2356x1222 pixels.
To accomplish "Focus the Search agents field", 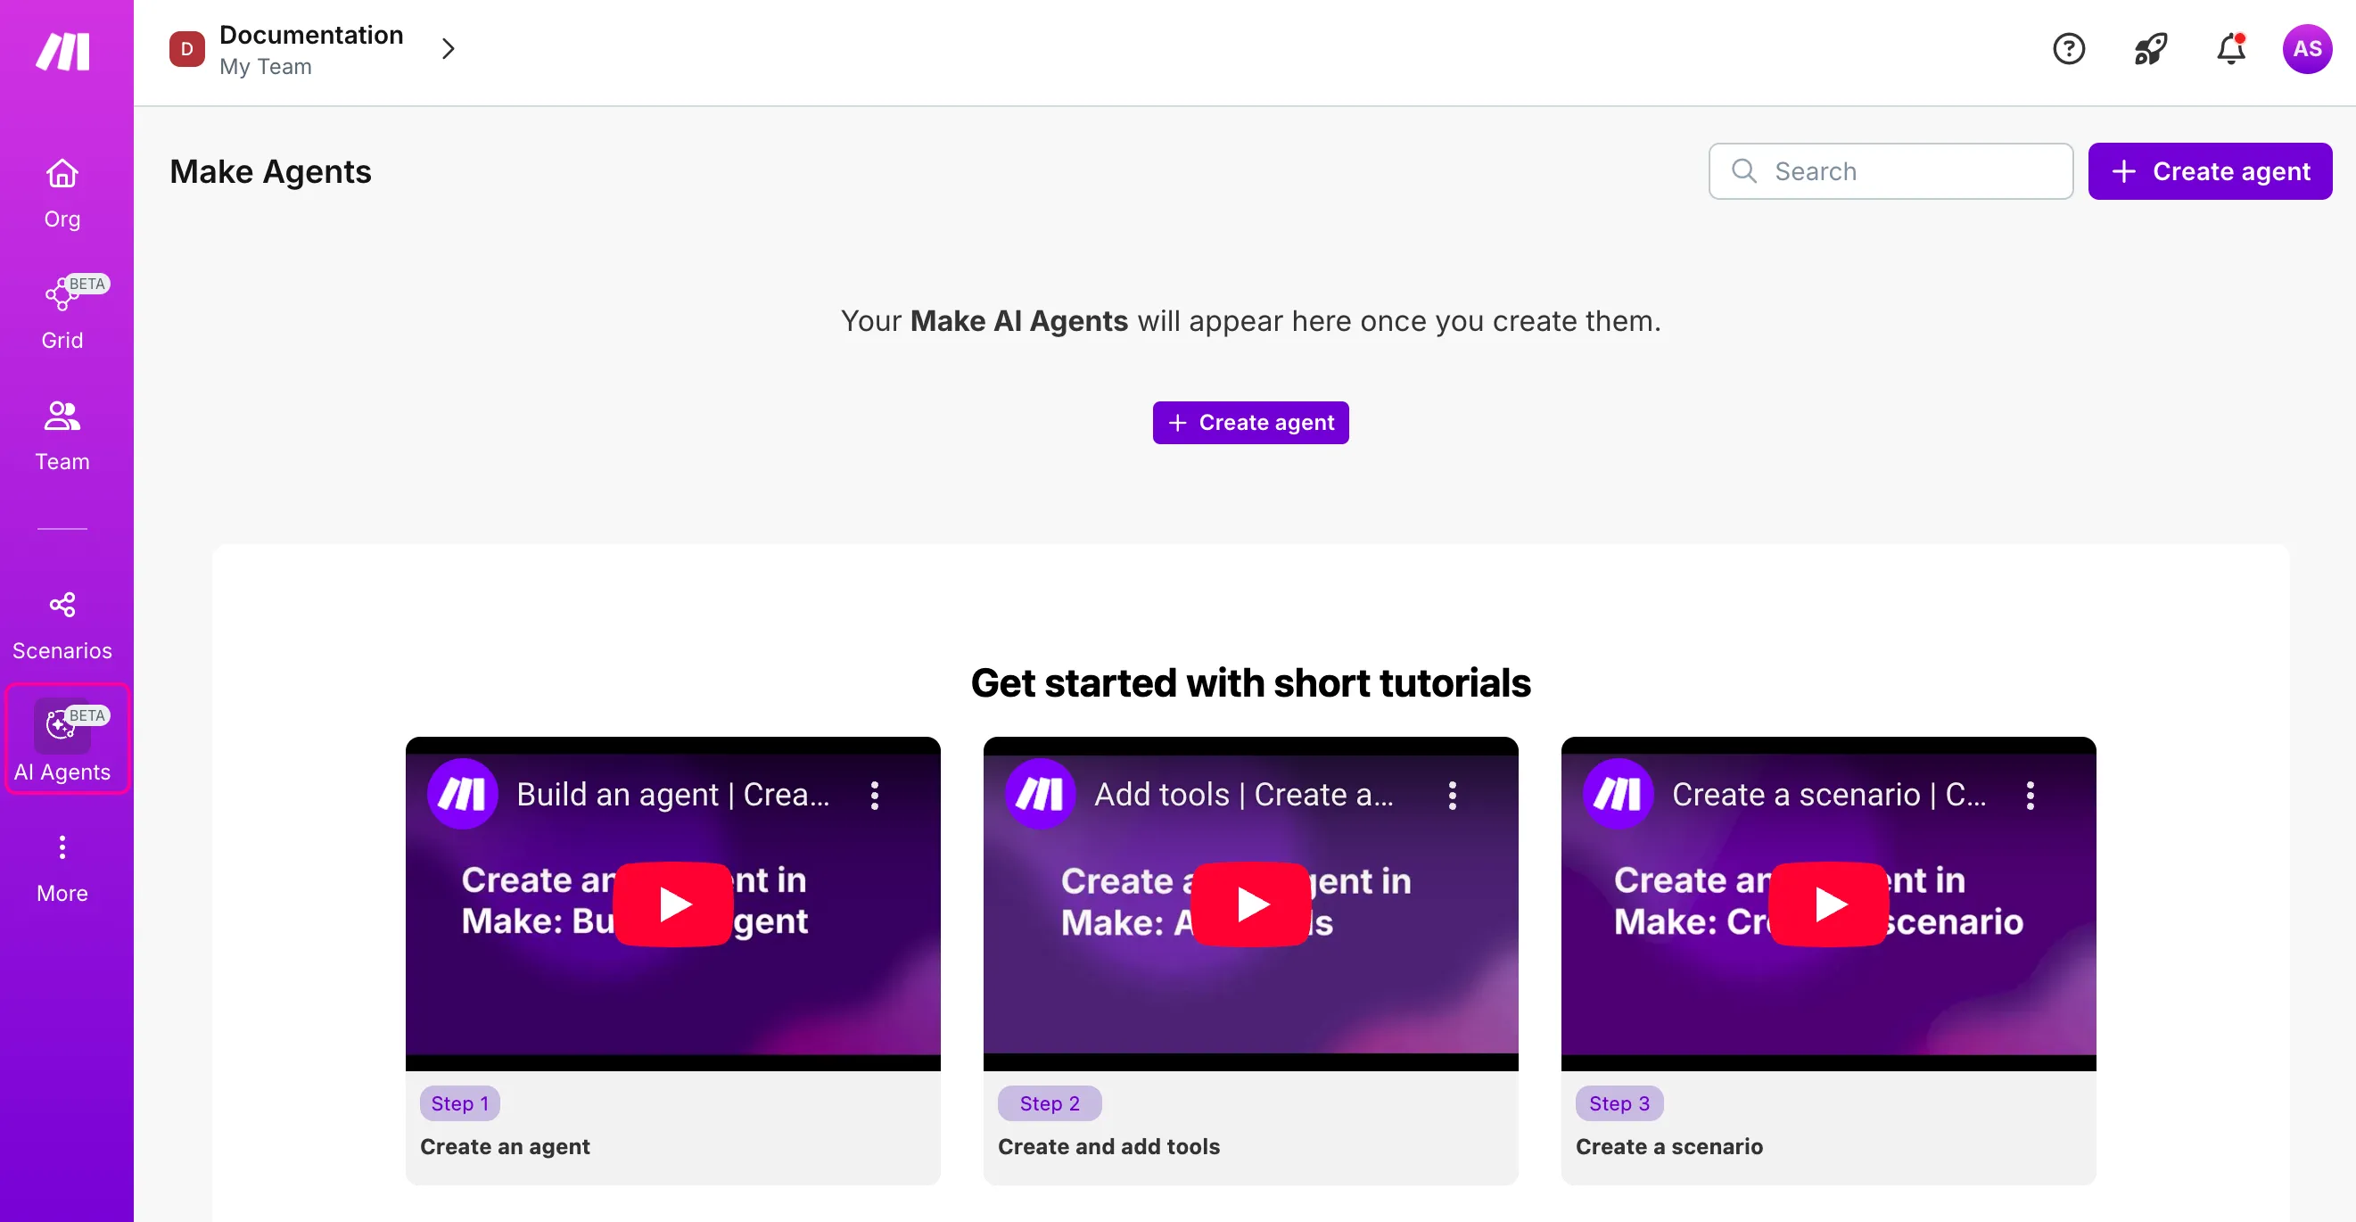I will [x=1891, y=171].
